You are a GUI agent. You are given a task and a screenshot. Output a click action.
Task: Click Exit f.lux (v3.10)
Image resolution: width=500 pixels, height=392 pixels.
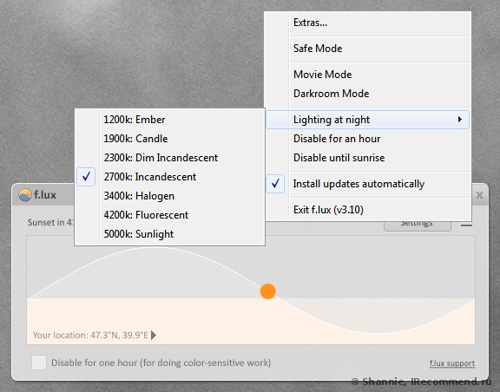(x=368, y=210)
